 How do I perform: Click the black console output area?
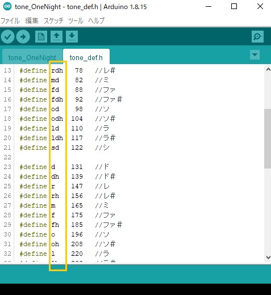click(x=135, y=289)
